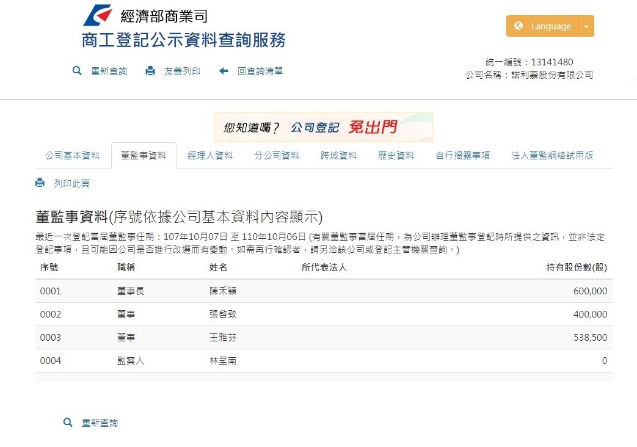The width and height of the screenshot is (637, 447).
Task: Click the printer icon beside 列印此頁
Action: pyautogui.click(x=40, y=183)
